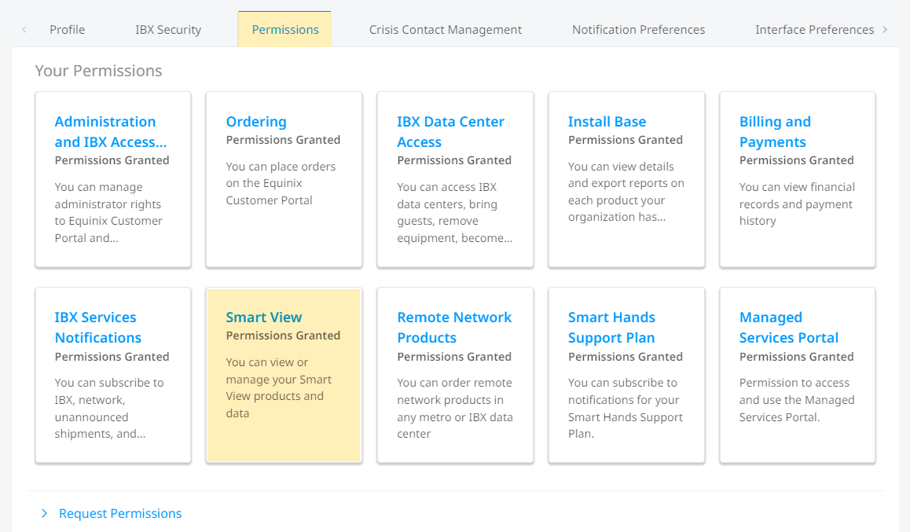Switch to the IBX Security tab

tap(168, 30)
